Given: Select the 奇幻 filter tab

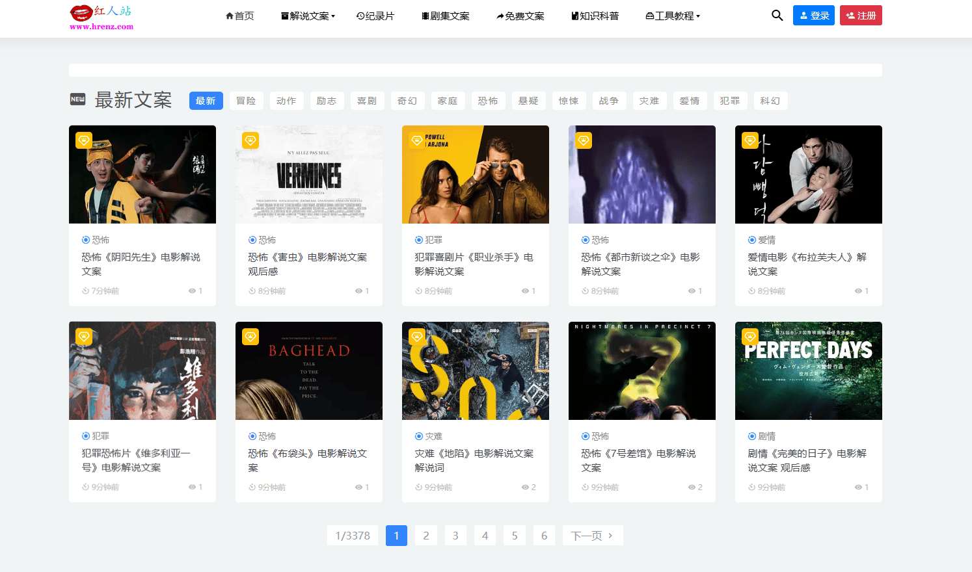Looking at the screenshot, I should pos(407,101).
